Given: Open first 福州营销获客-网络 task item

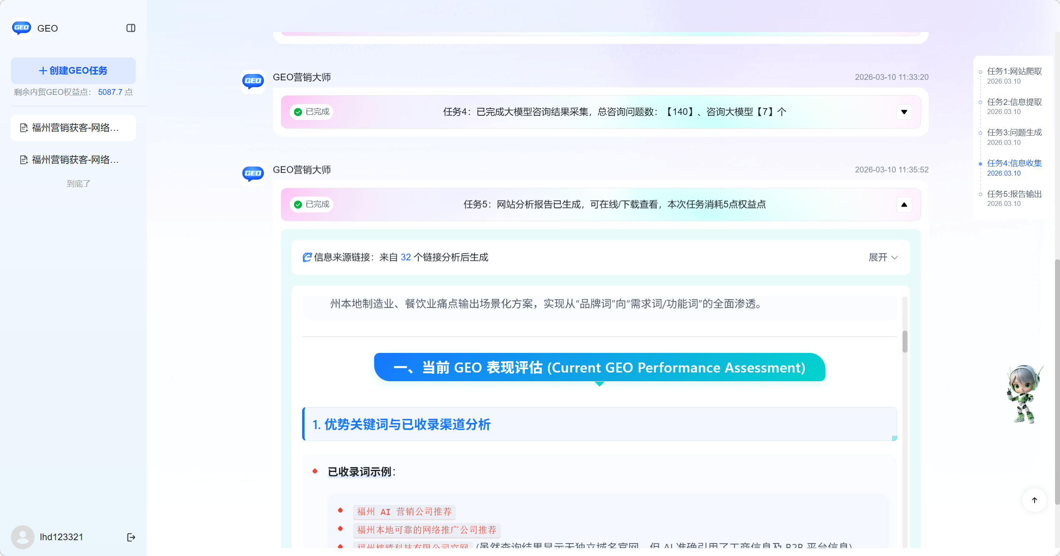Looking at the screenshot, I should (73, 128).
